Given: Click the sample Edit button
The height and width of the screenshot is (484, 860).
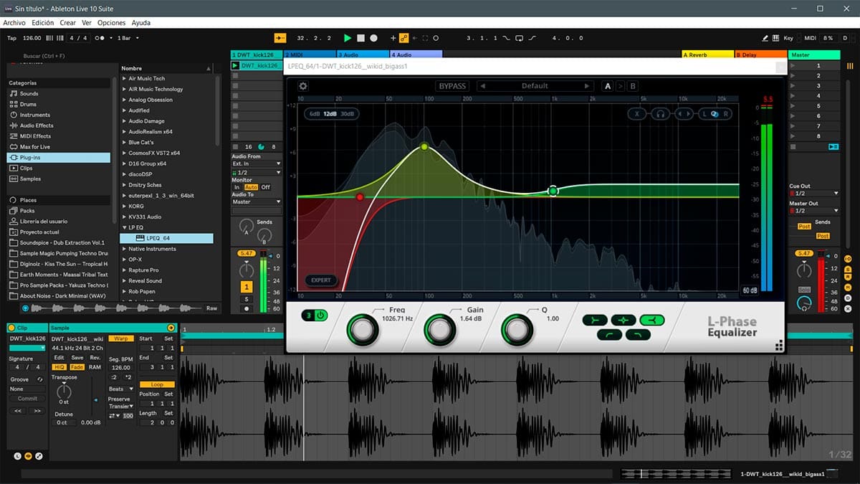Looking at the screenshot, I should pos(59,358).
